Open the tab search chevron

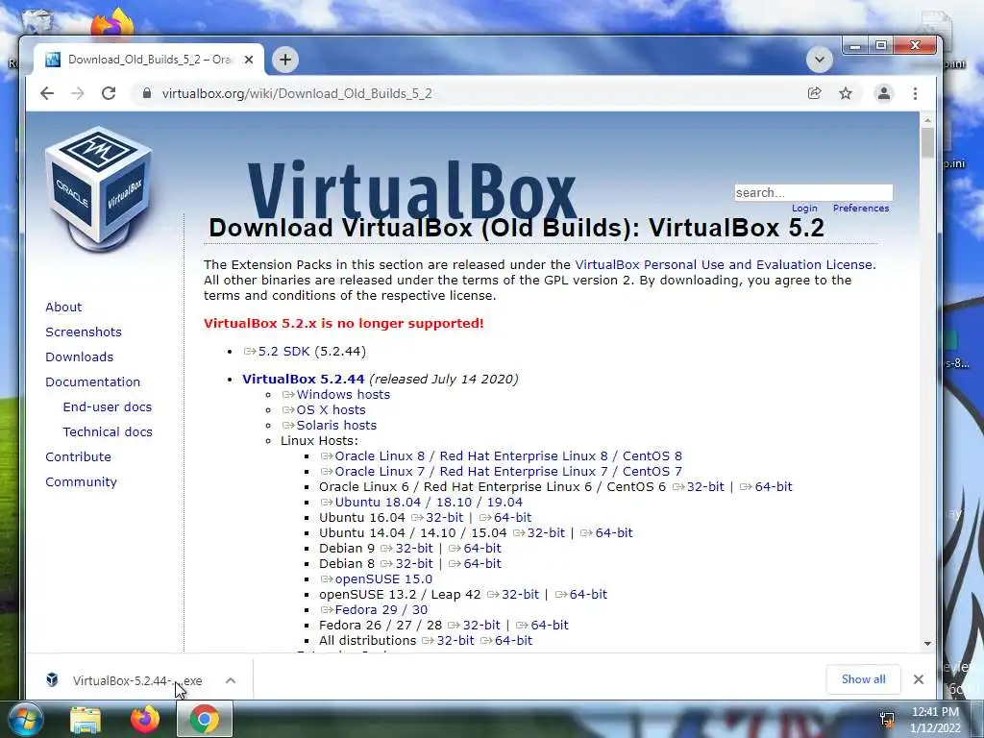(x=820, y=60)
